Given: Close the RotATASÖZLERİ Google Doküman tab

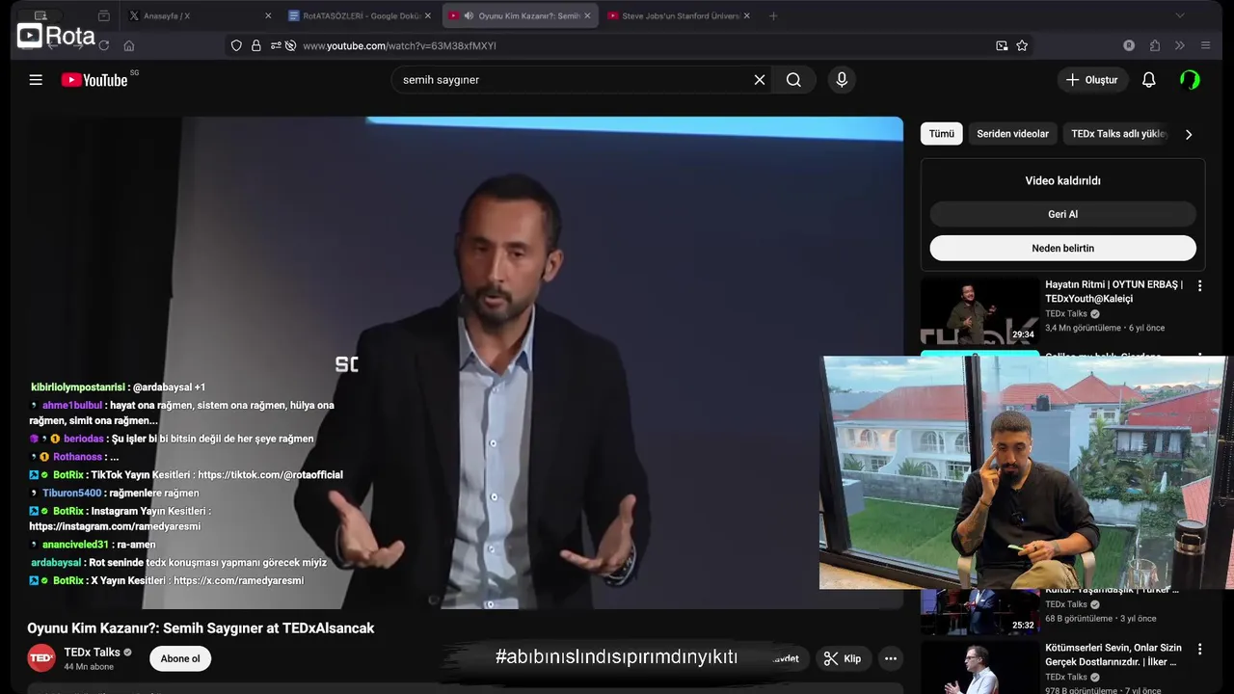Looking at the screenshot, I should [x=428, y=15].
